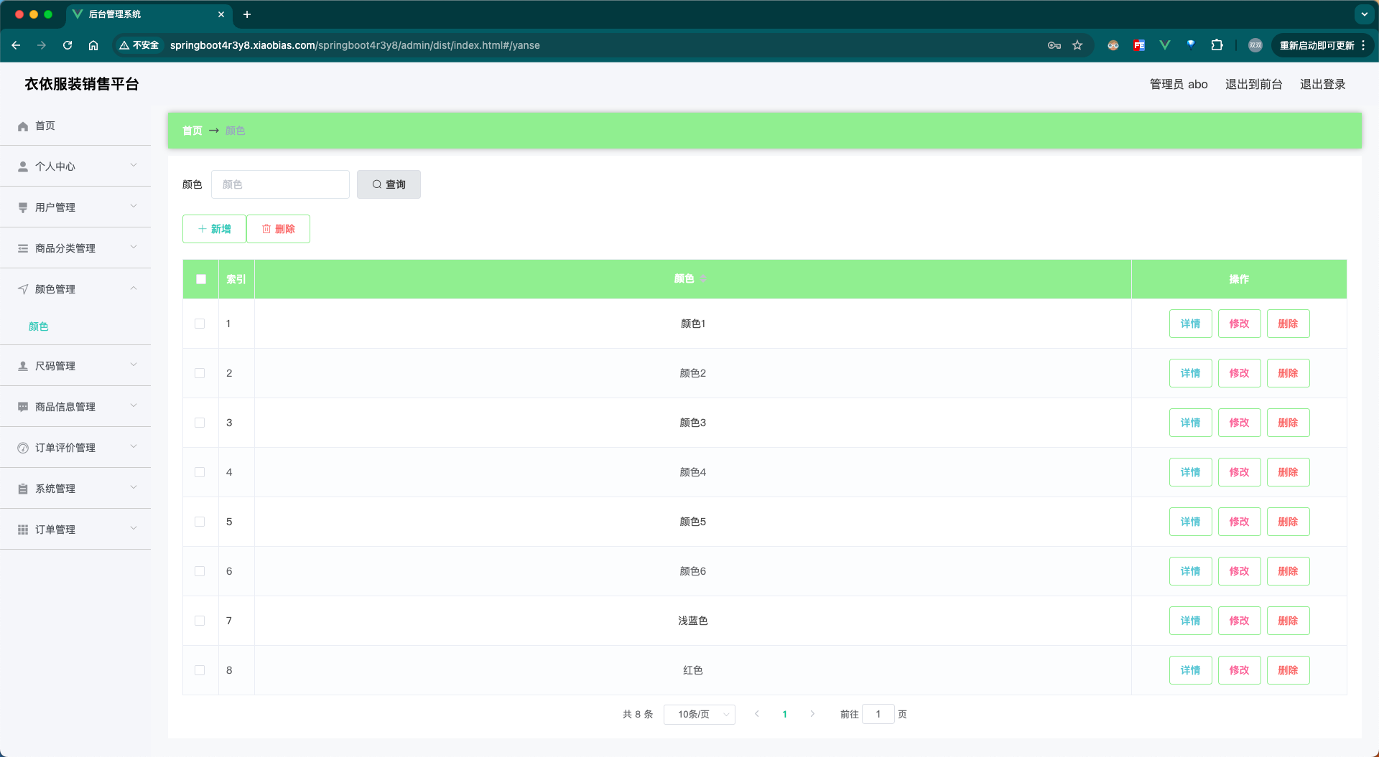The width and height of the screenshot is (1379, 757).
Task: Focus the 颜色 search input field
Action: pyautogui.click(x=280, y=184)
